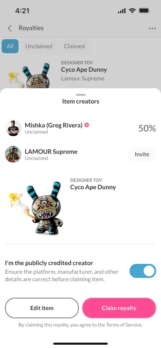
Task: Tap the Edit item button
Action: tap(42, 308)
